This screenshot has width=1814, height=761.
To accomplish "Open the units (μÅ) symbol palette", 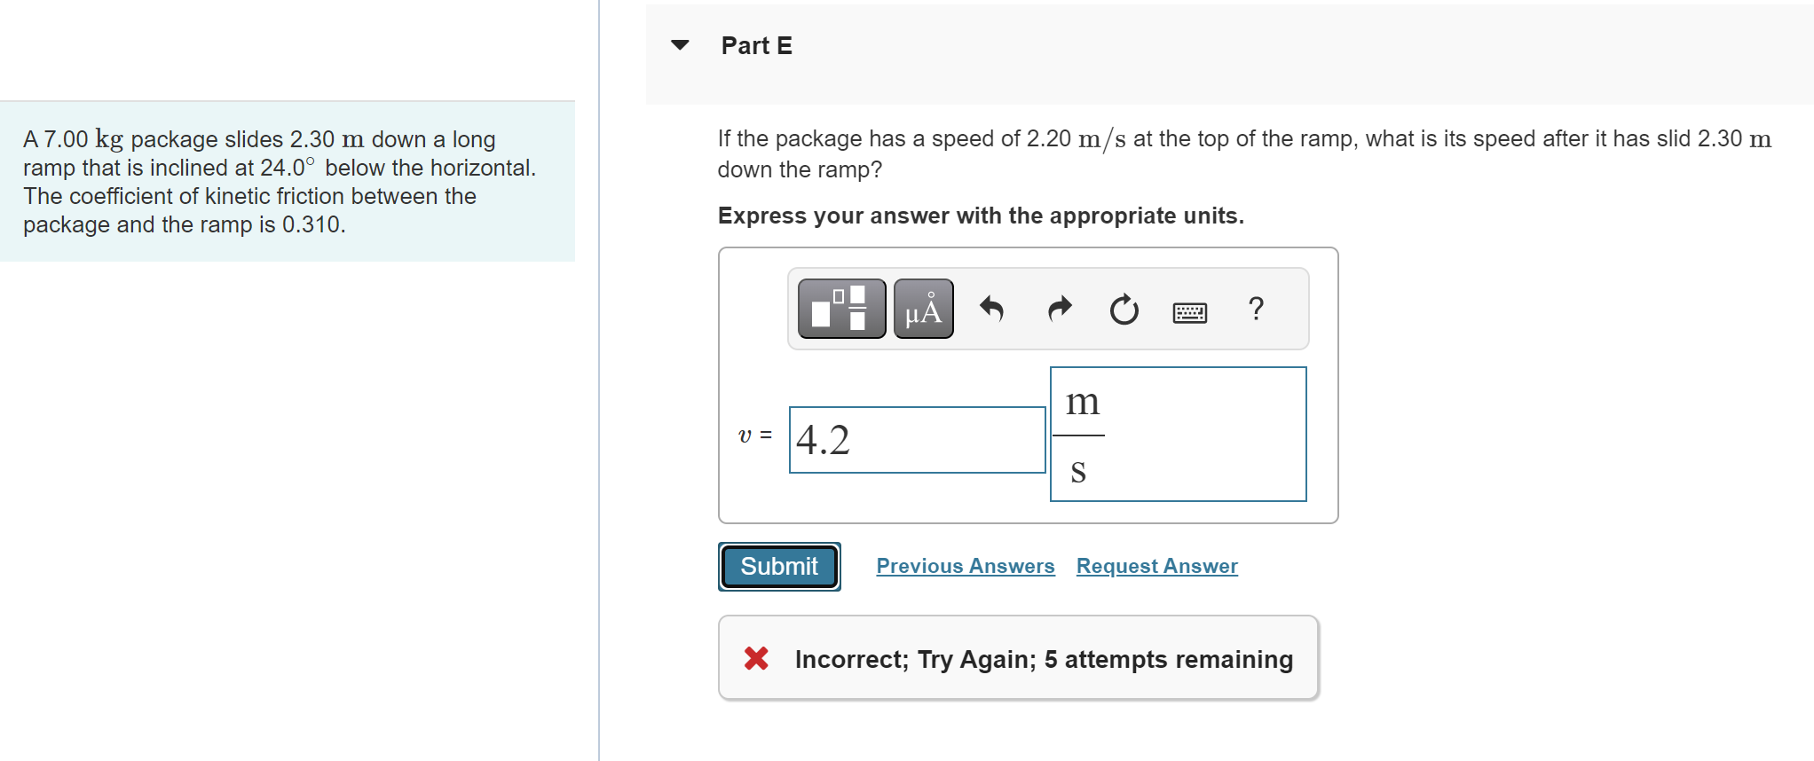I will pos(922,309).
